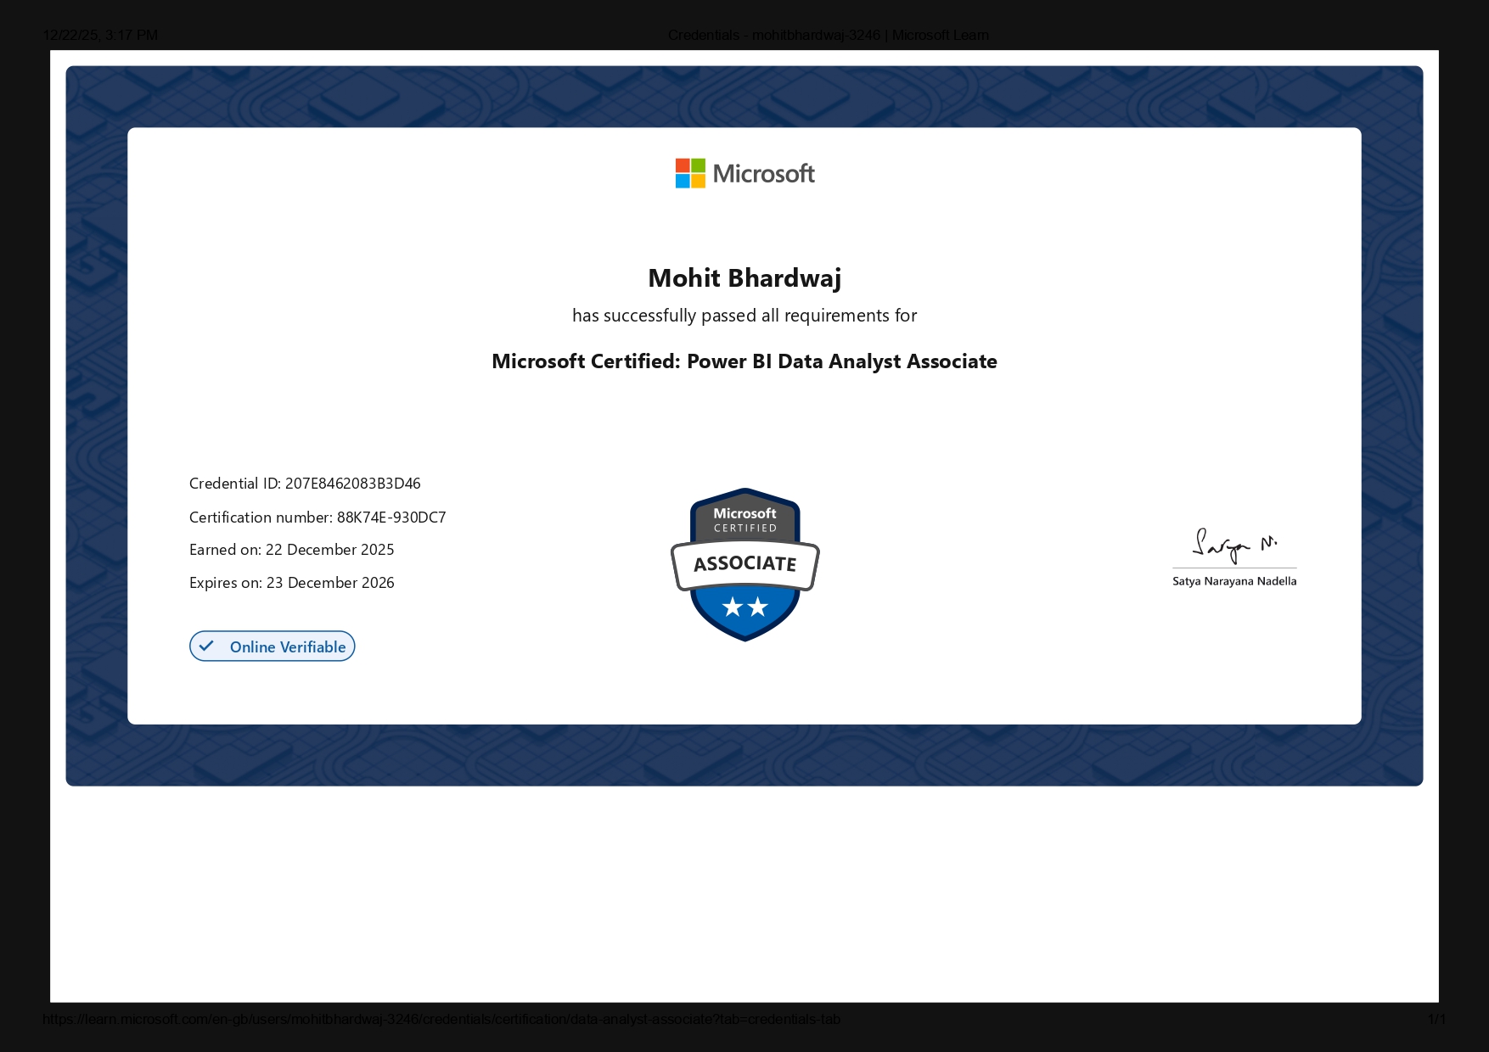Viewport: 1489px width, 1052px height.
Task: Click the page header title Credentials Microsoft Learn
Action: 829,35
